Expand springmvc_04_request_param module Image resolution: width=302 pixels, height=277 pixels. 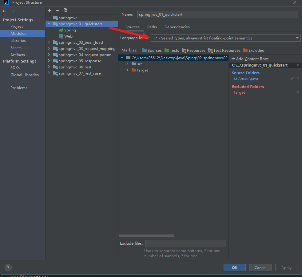pos(49,55)
